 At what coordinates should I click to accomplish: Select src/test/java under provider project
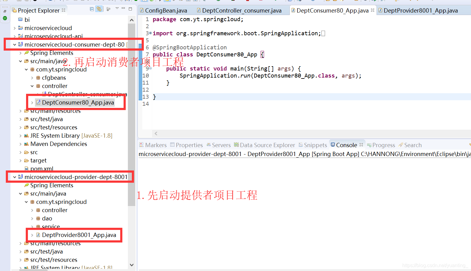click(47, 251)
